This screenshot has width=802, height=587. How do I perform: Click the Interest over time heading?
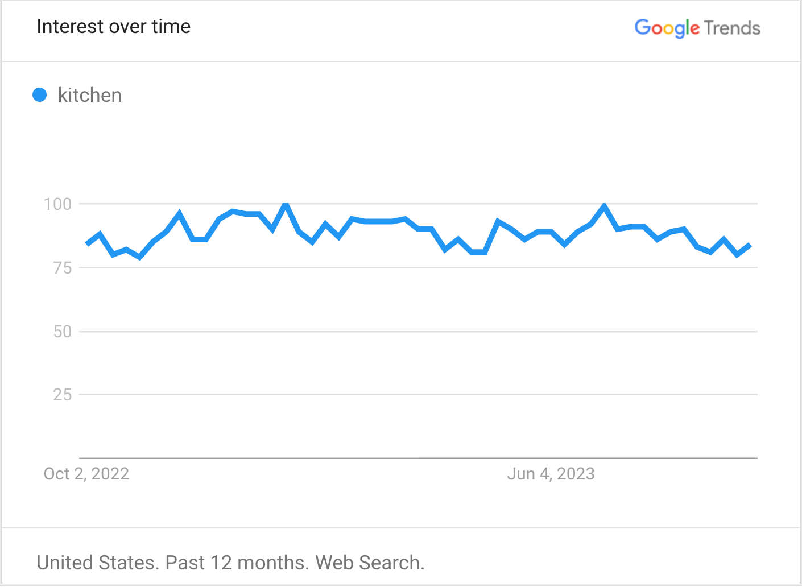coord(114,27)
